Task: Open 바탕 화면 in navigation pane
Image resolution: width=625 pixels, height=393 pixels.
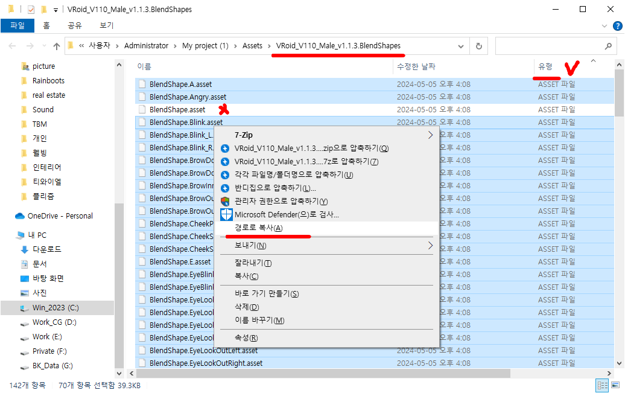Action: click(48, 278)
